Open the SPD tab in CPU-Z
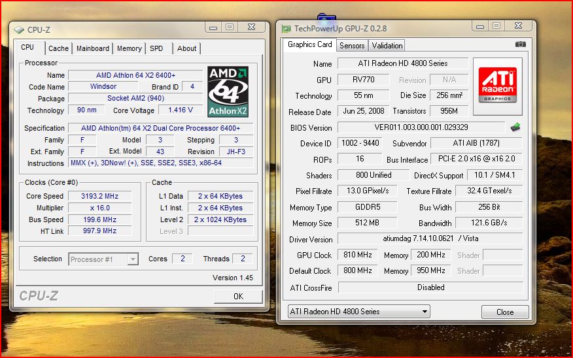The image size is (573, 358). [156, 48]
